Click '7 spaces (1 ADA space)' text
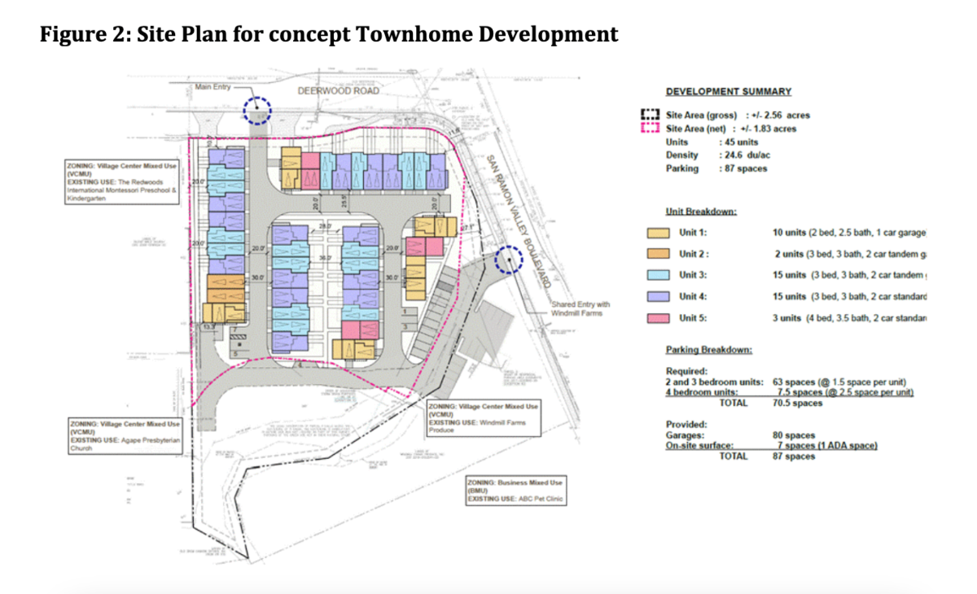The width and height of the screenshot is (977, 594). pyautogui.click(x=827, y=445)
